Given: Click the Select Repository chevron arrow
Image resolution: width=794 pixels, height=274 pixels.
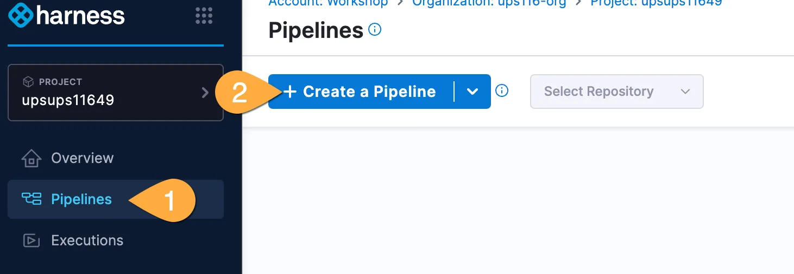Looking at the screenshot, I should (685, 92).
